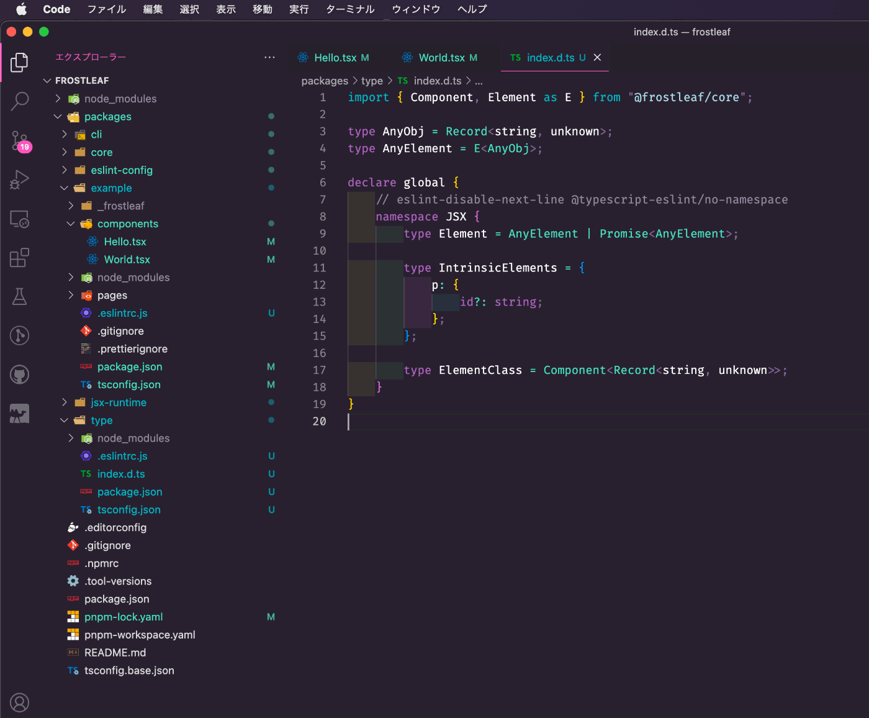The height and width of the screenshot is (718, 869).
Task: Open the Accounts icon at bottom
Action: (x=19, y=702)
